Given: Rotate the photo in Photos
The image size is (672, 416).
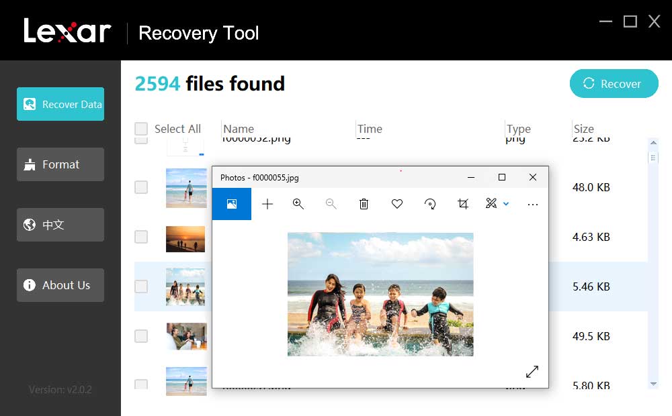Looking at the screenshot, I should click(430, 204).
